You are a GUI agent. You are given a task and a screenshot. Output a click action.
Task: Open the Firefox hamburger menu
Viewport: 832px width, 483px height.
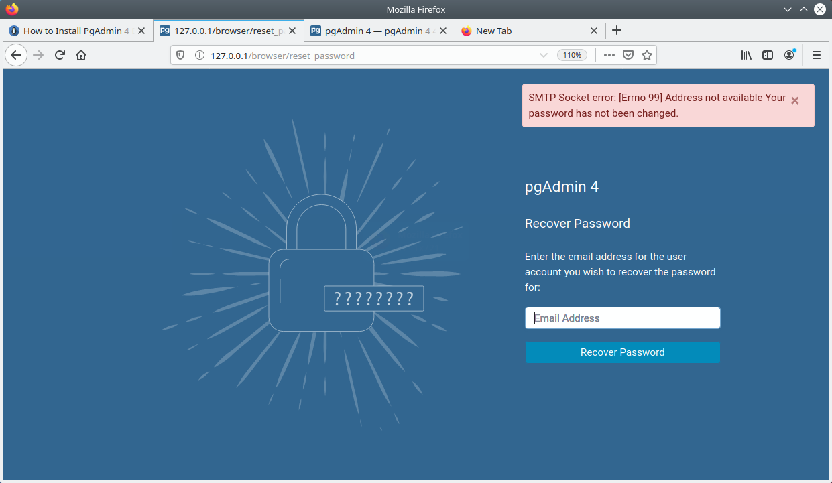(816, 55)
